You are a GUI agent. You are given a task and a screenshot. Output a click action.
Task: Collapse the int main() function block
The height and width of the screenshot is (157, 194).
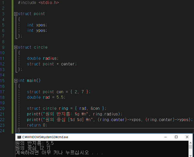tap(16, 81)
